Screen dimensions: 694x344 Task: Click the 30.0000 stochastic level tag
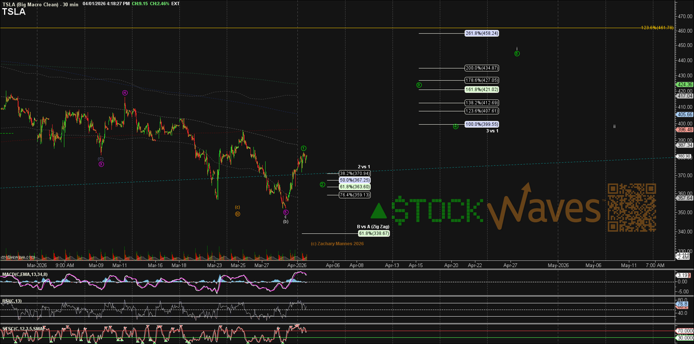click(684, 338)
